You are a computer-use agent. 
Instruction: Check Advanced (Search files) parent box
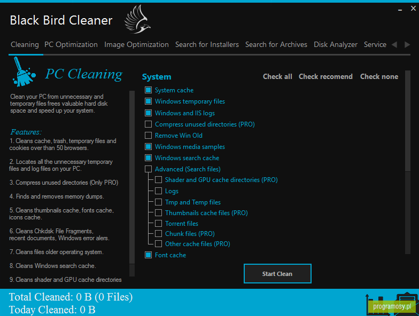pyautogui.click(x=149, y=169)
